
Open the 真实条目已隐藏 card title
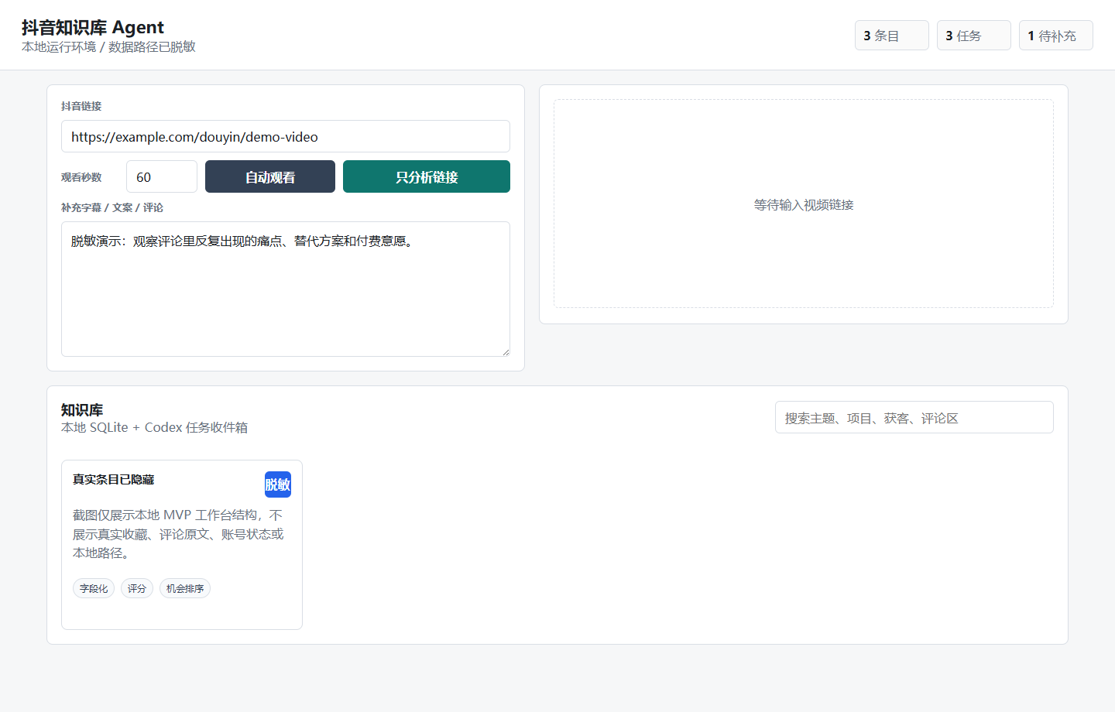point(113,480)
